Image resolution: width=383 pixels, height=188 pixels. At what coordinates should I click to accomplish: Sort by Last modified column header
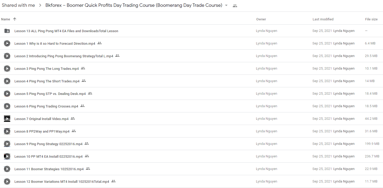click(x=323, y=19)
